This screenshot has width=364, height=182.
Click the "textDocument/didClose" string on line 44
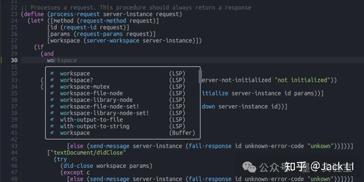tap(88, 153)
